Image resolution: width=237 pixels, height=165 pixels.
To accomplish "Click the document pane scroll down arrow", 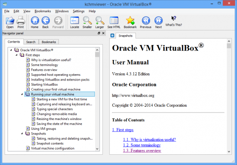I will 229,152.
